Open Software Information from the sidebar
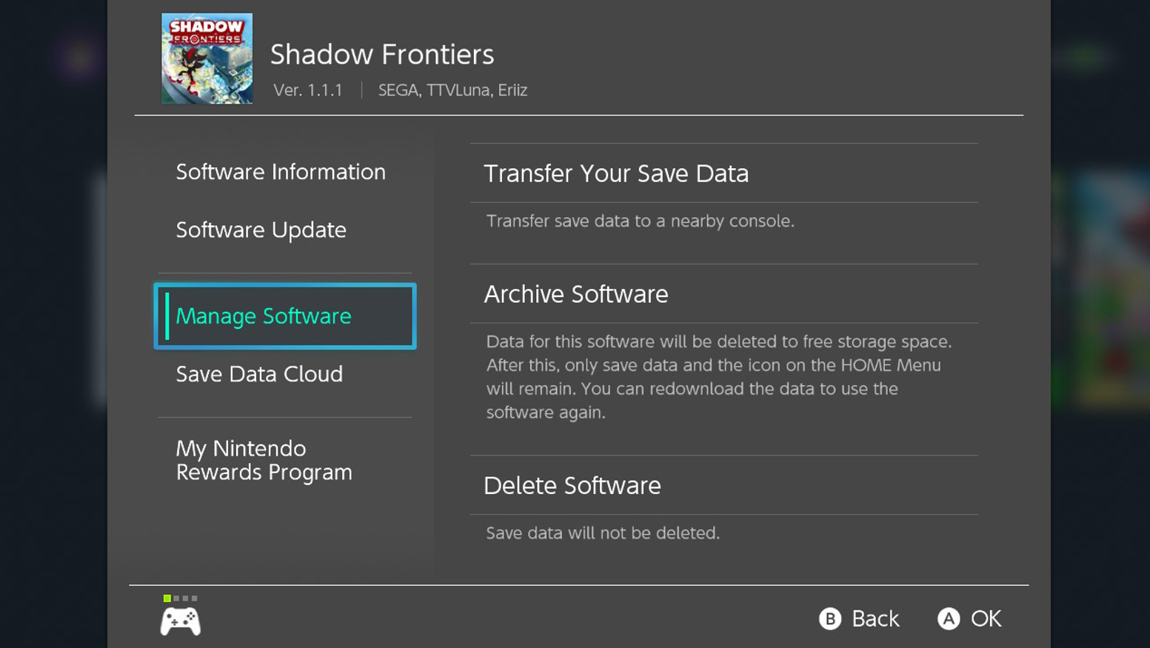 280,171
